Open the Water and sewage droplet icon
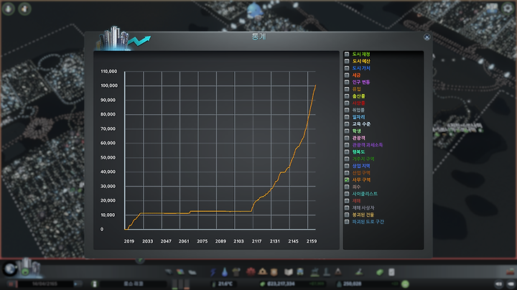 225,272
